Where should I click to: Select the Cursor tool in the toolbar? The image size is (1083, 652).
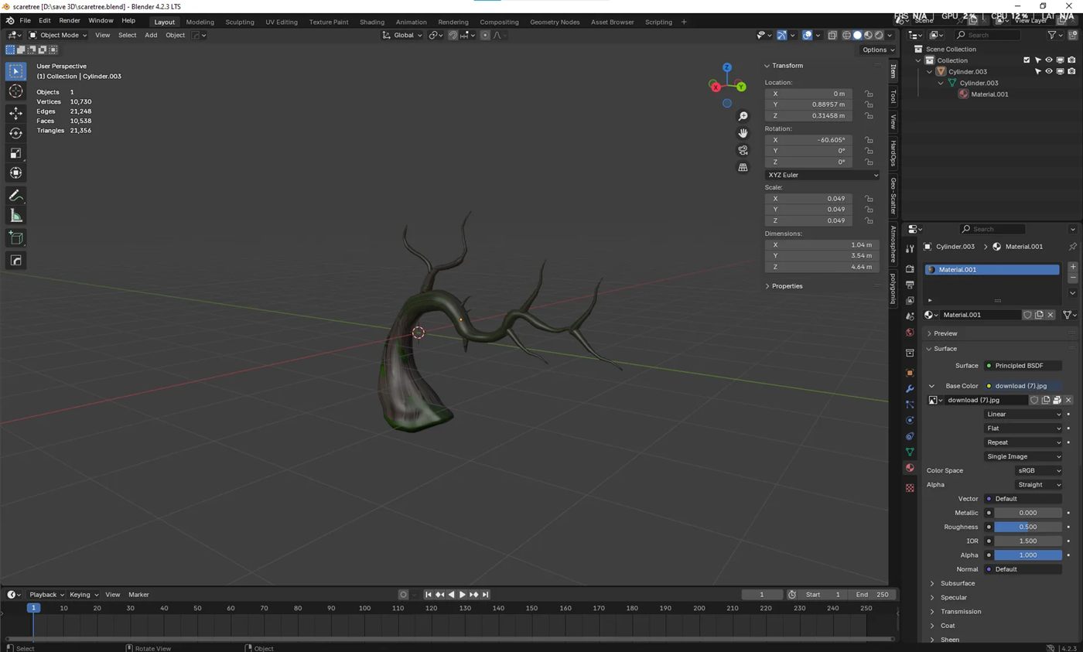pyautogui.click(x=15, y=91)
